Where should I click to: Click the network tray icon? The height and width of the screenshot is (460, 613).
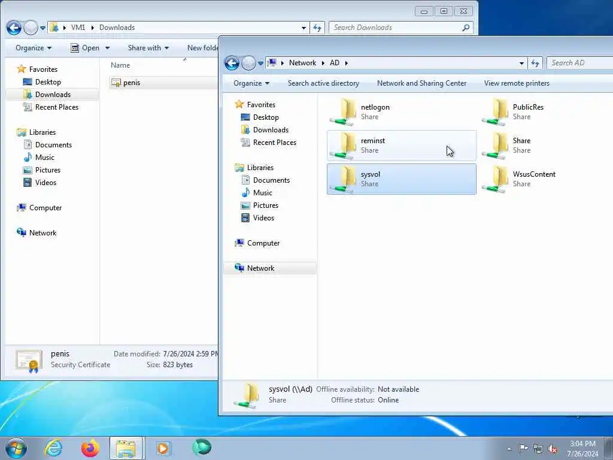(538, 449)
